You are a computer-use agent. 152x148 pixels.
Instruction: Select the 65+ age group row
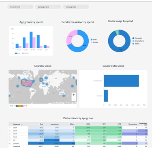pos(78,140)
